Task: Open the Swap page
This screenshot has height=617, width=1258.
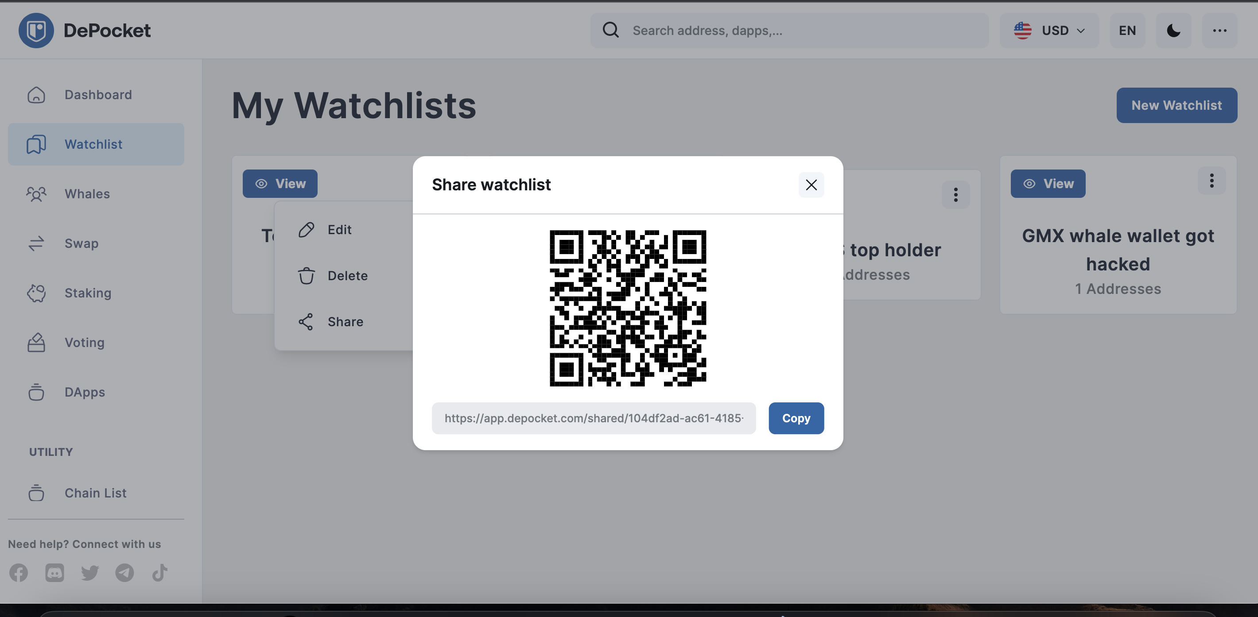Action: 96,243
